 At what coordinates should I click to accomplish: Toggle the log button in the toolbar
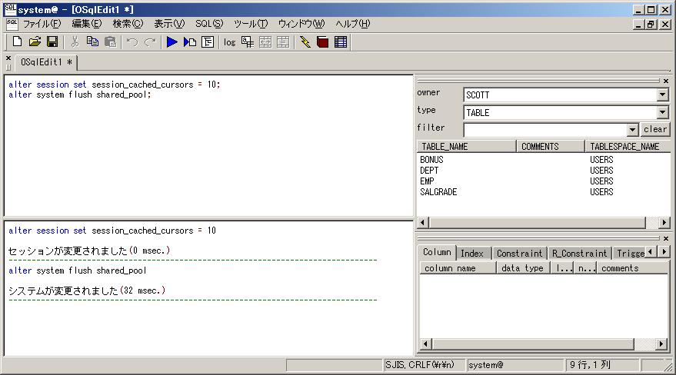pos(229,42)
